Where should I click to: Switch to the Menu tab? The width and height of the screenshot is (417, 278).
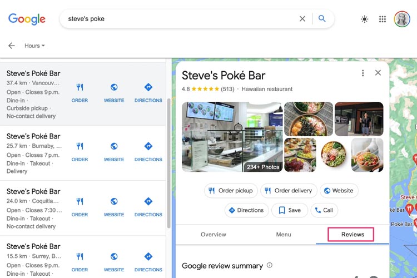pyautogui.click(x=284, y=235)
